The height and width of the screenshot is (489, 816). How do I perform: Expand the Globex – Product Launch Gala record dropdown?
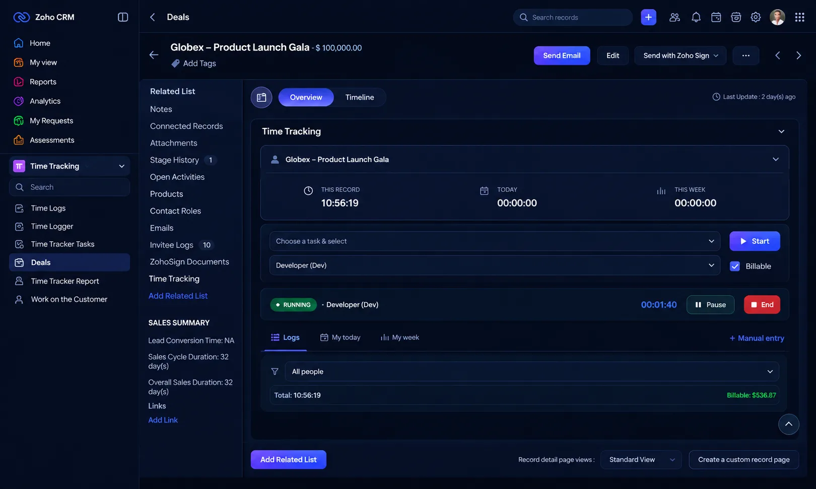(x=776, y=160)
